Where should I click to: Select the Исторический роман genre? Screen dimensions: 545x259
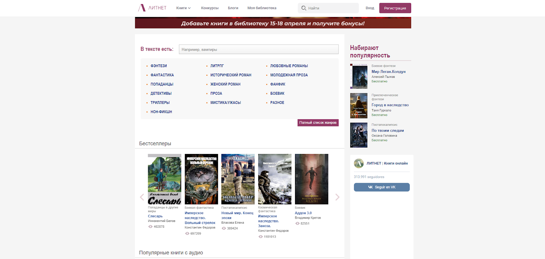click(x=231, y=75)
